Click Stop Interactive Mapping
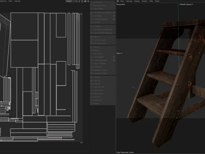The image size is (205, 154). [x=102, y=33]
